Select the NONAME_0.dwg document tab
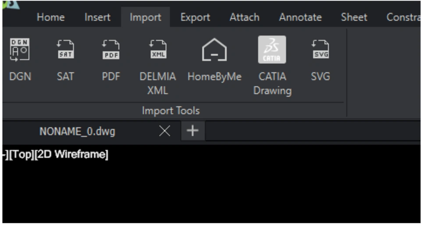The width and height of the screenshot is (421, 226). click(x=77, y=131)
